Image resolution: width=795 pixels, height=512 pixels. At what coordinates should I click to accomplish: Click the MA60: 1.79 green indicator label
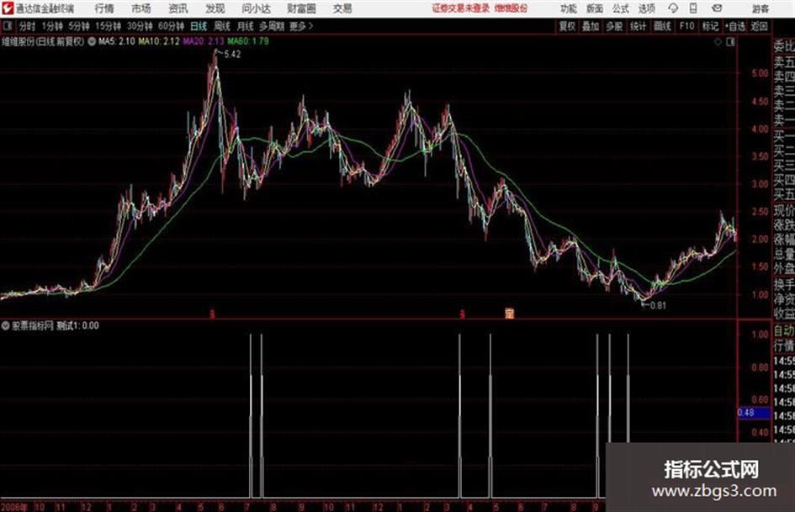click(248, 41)
